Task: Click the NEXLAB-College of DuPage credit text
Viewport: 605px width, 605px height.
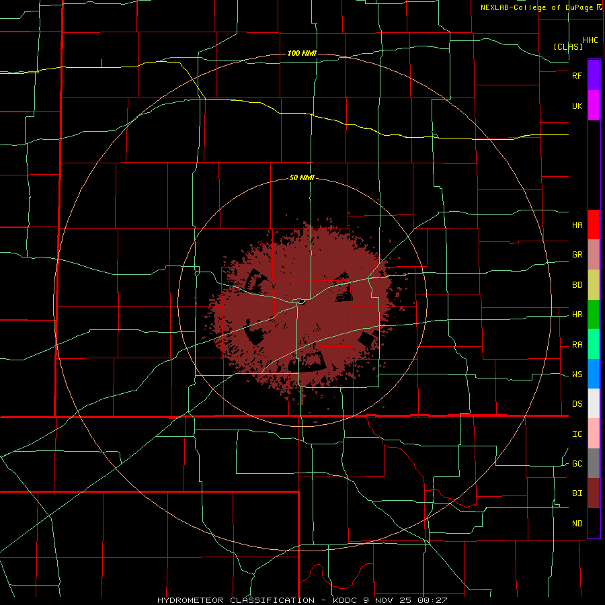Action: point(536,7)
